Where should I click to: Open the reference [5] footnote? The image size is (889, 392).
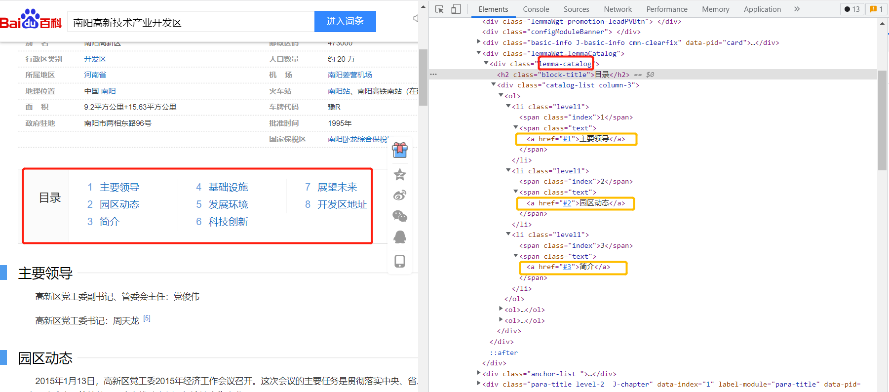[147, 318]
